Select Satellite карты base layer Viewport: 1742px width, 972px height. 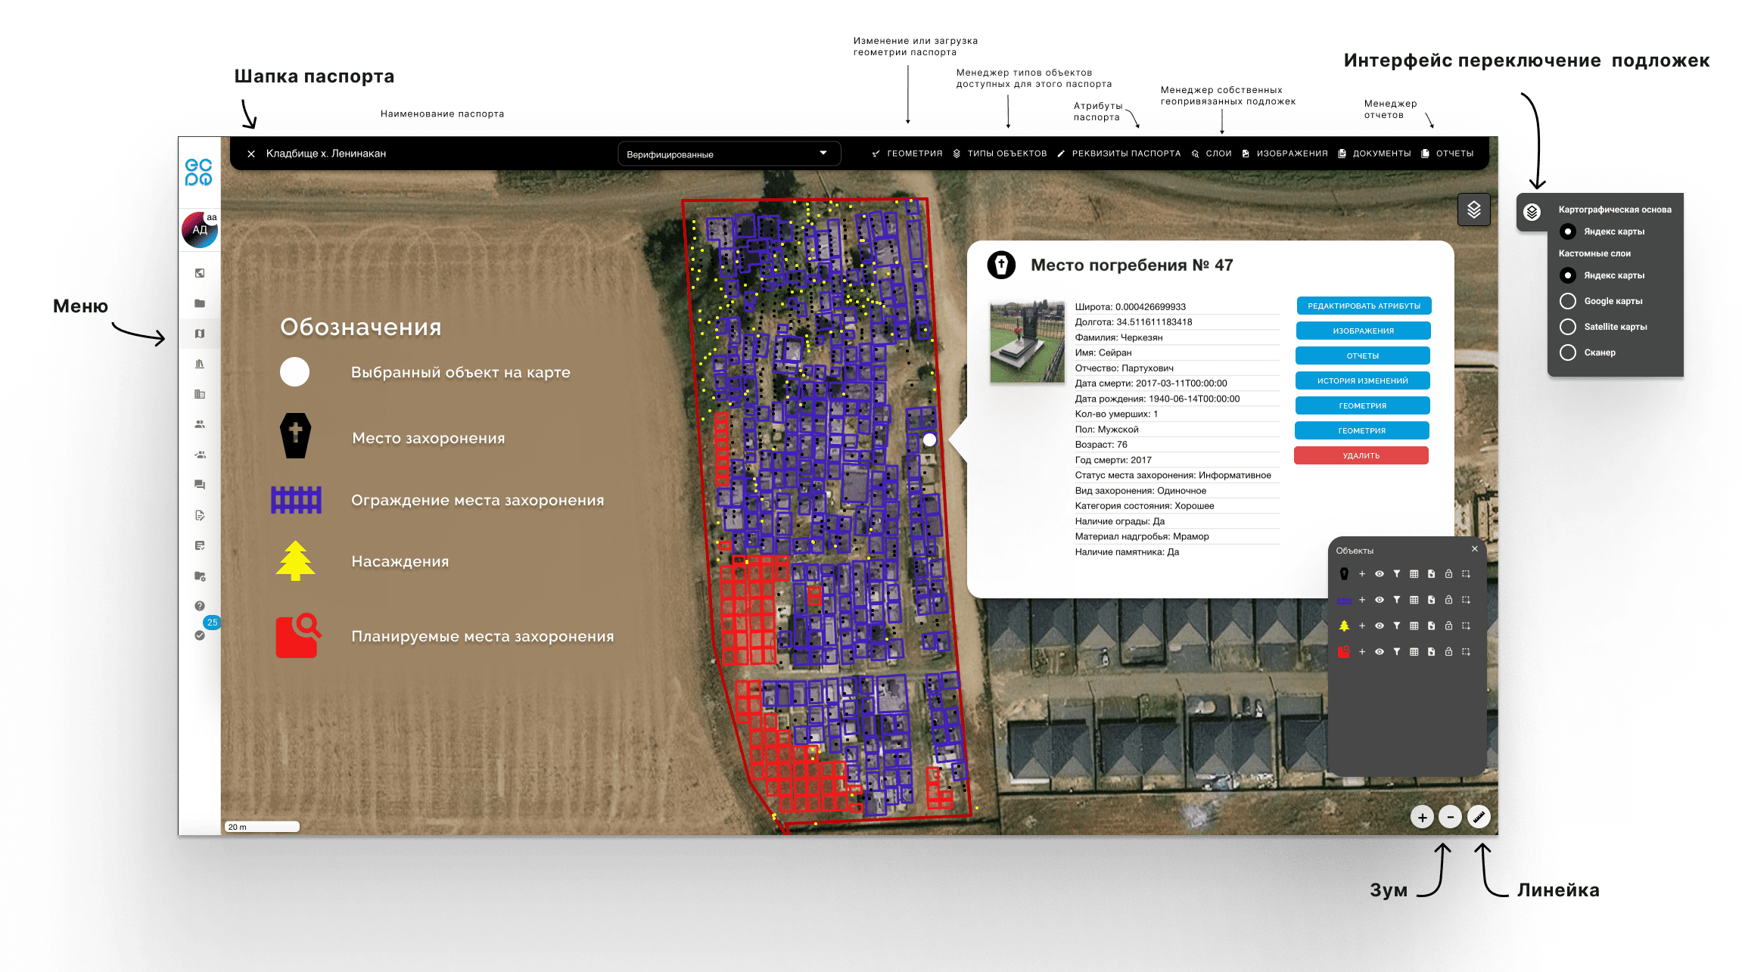click(x=1568, y=327)
